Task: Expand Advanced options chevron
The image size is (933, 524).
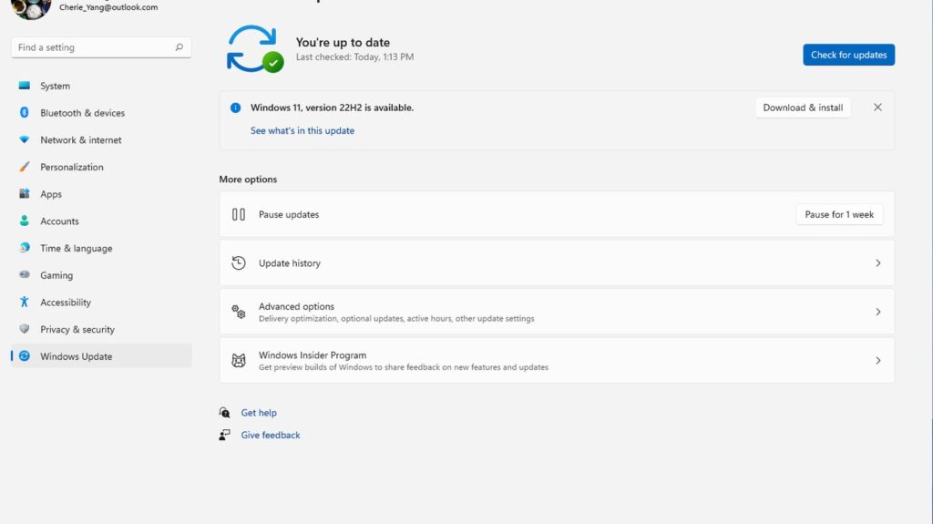Action: click(878, 312)
